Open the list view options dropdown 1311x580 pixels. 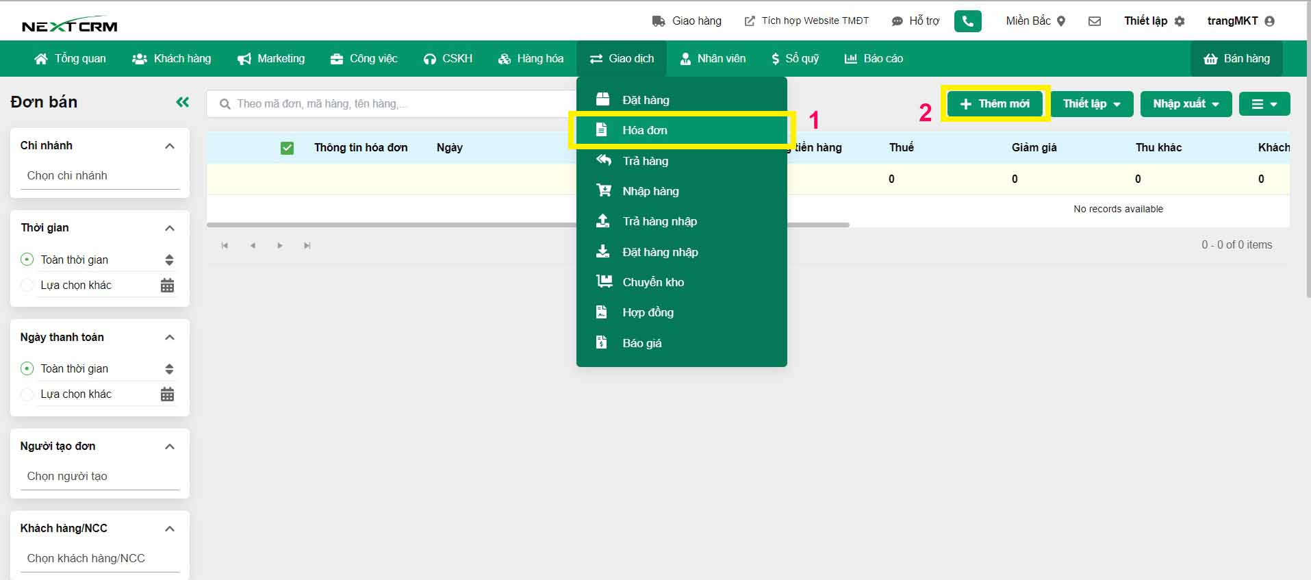(1264, 104)
